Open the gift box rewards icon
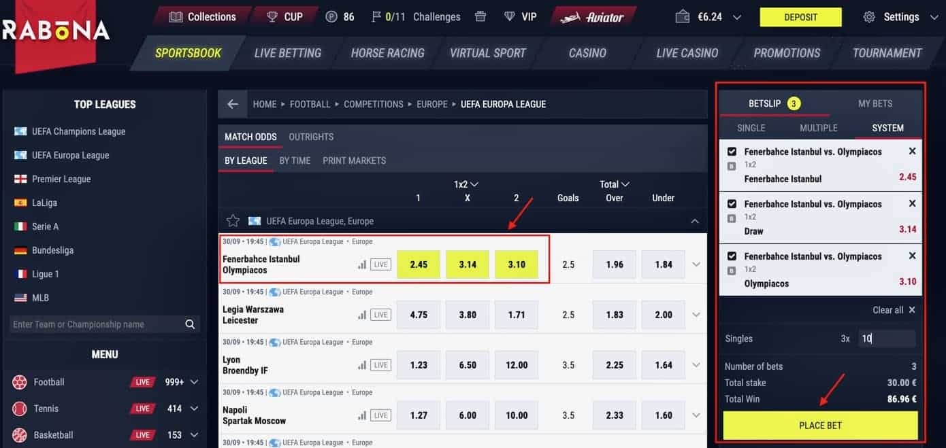 pyautogui.click(x=481, y=16)
